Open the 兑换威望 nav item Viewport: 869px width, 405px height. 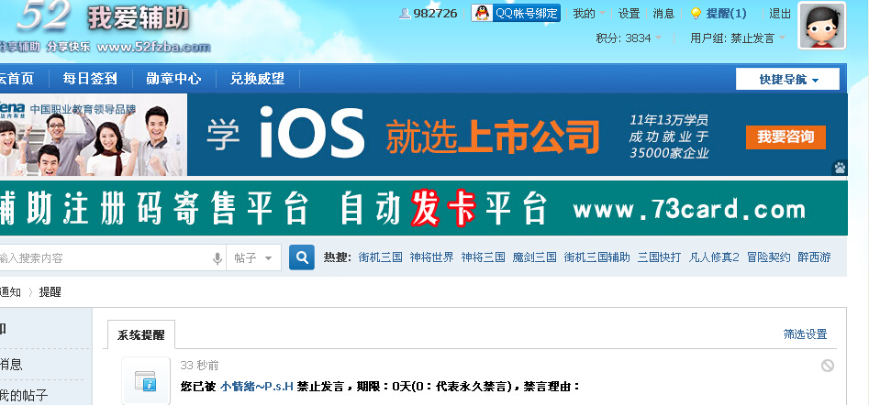[258, 79]
